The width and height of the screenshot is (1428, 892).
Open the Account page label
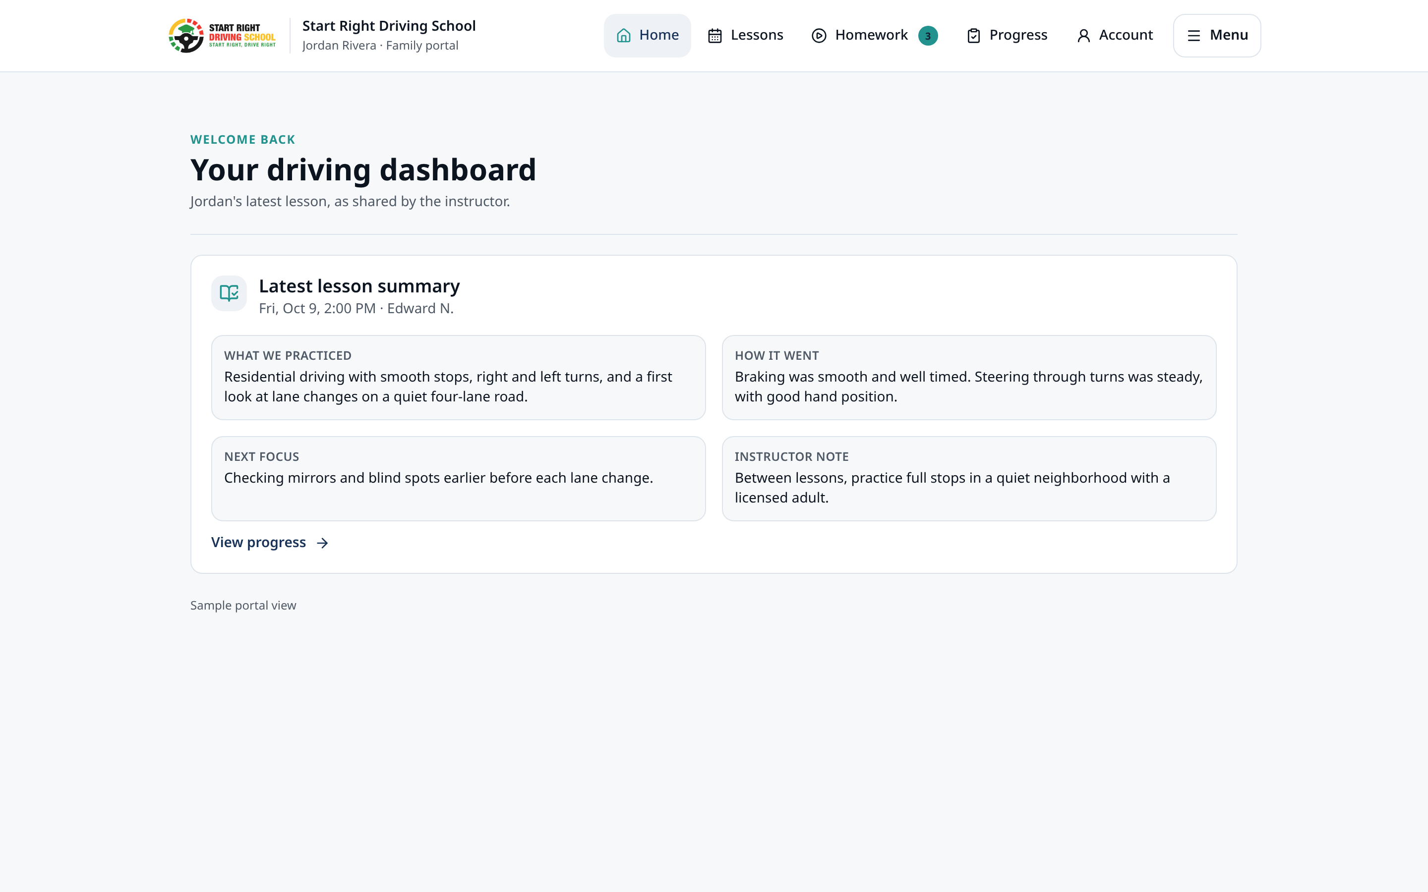pos(1126,35)
